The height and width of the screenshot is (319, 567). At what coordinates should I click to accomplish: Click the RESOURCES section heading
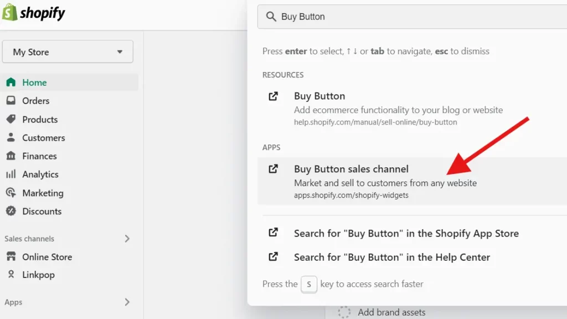pyautogui.click(x=283, y=75)
